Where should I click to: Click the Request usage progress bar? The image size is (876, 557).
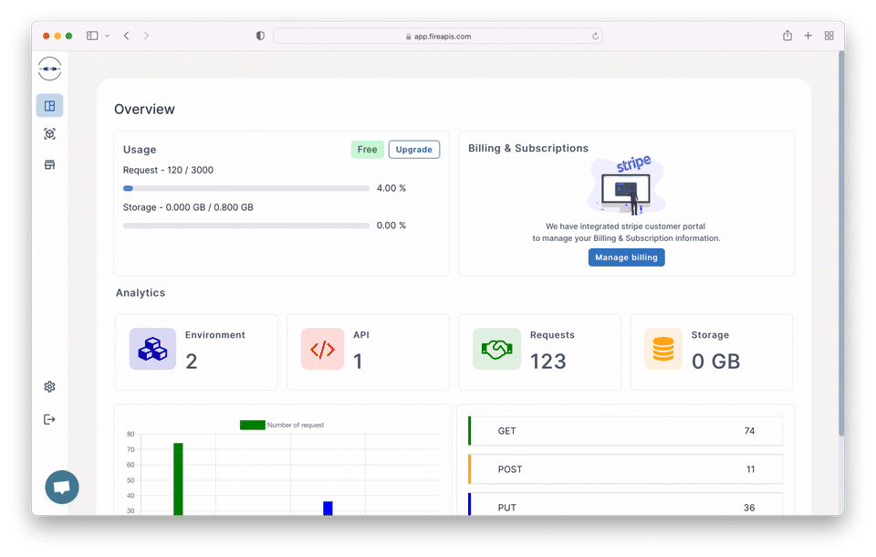[246, 188]
